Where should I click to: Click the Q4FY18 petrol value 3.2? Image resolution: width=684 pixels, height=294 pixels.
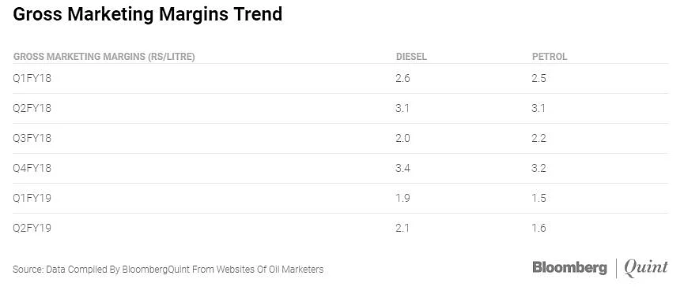tap(539, 169)
